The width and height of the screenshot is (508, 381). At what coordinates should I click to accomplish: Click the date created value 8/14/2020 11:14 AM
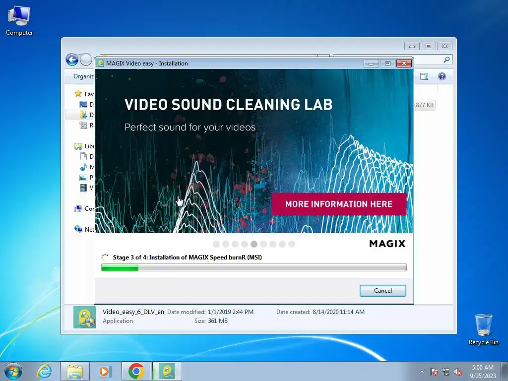pyautogui.click(x=338, y=312)
